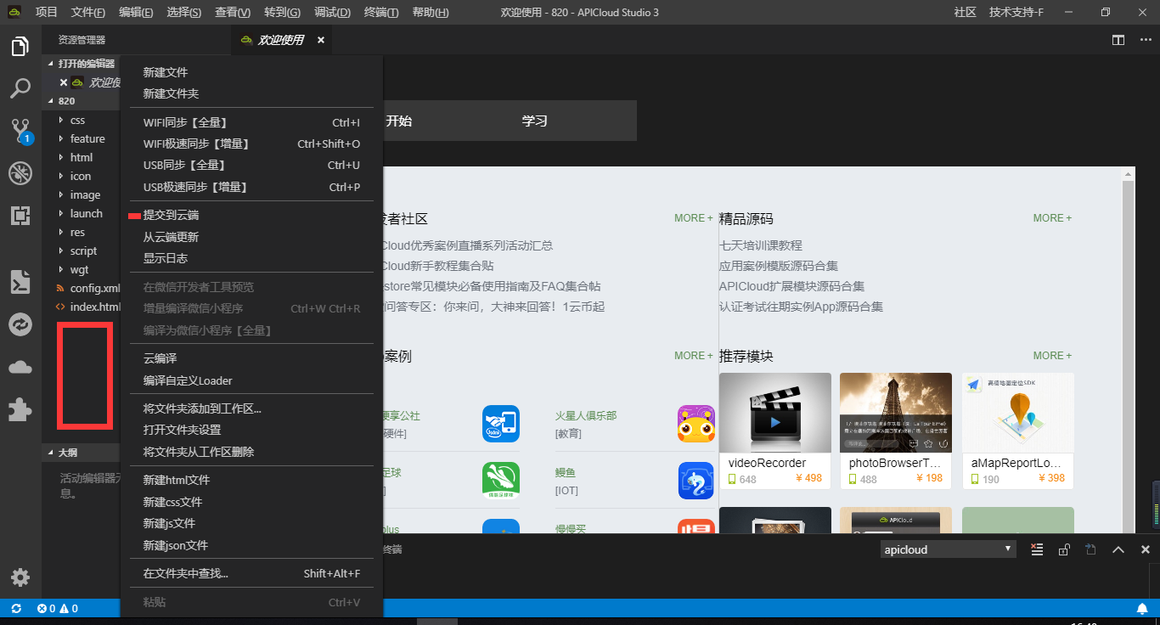This screenshot has height=625, width=1160.
Task: Click the cloud icon in activity bar
Action: 20,367
